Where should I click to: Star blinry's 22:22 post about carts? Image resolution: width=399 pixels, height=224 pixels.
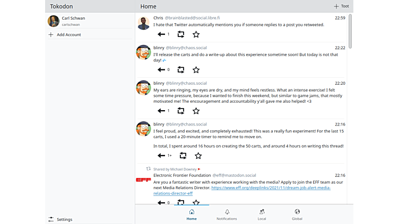coord(196,70)
